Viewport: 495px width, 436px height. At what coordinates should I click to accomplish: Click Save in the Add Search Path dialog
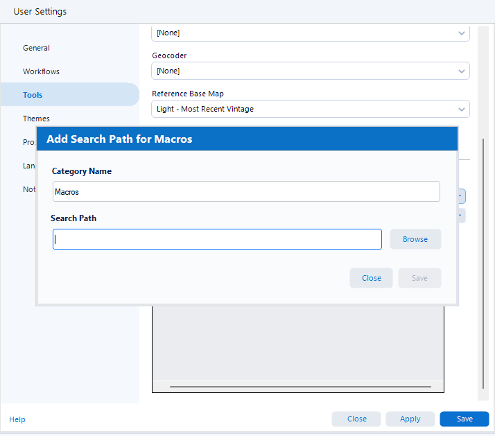pyautogui.click(x=419, y=278)
